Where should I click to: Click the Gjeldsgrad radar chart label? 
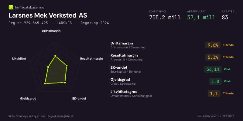coord(28,99)
